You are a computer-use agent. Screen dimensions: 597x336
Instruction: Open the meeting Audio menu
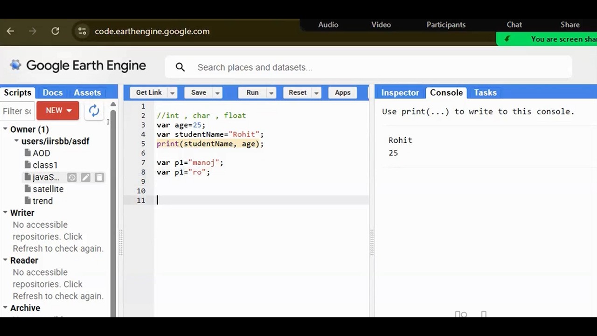point(328,25)
